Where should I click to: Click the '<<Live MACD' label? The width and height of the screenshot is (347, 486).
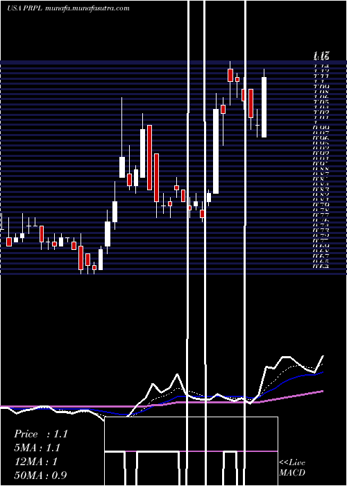click(292, 467)
